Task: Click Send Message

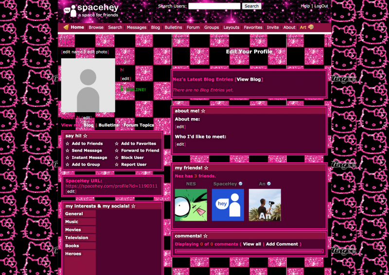Action: [87, 151]
